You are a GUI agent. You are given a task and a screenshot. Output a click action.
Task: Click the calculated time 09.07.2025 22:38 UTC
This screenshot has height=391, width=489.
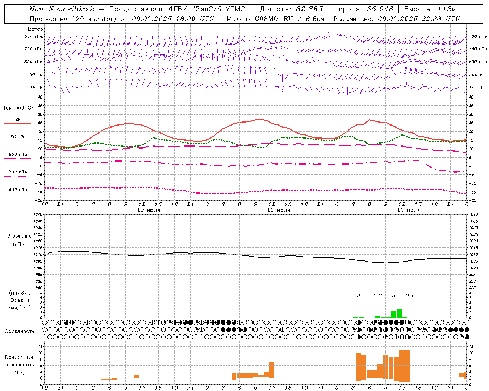click(419, 19)
